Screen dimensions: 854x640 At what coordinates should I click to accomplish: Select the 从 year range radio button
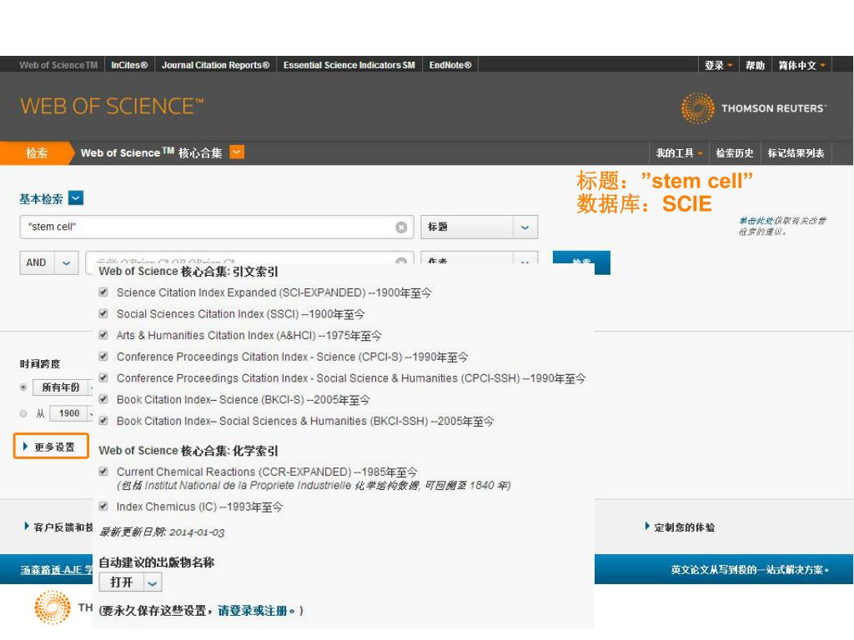click(23, 413)
